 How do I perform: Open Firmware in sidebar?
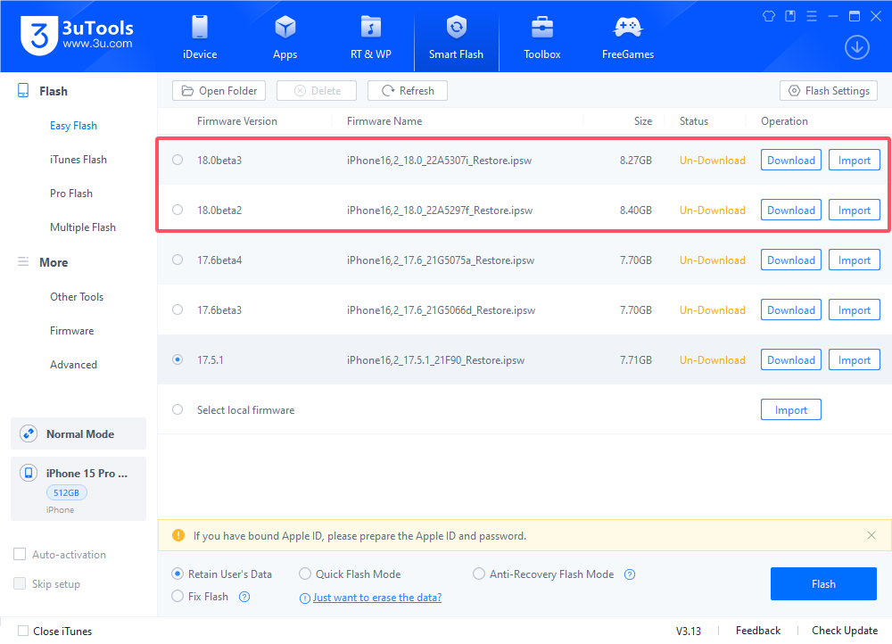pos(71,331)
